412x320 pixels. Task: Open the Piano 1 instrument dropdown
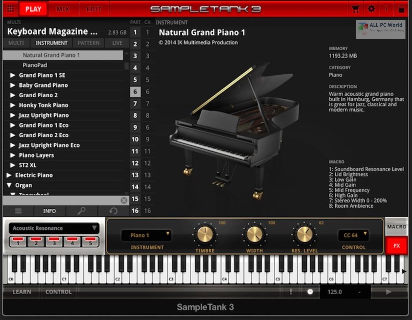pyautogui.click(x=146, y=235)
